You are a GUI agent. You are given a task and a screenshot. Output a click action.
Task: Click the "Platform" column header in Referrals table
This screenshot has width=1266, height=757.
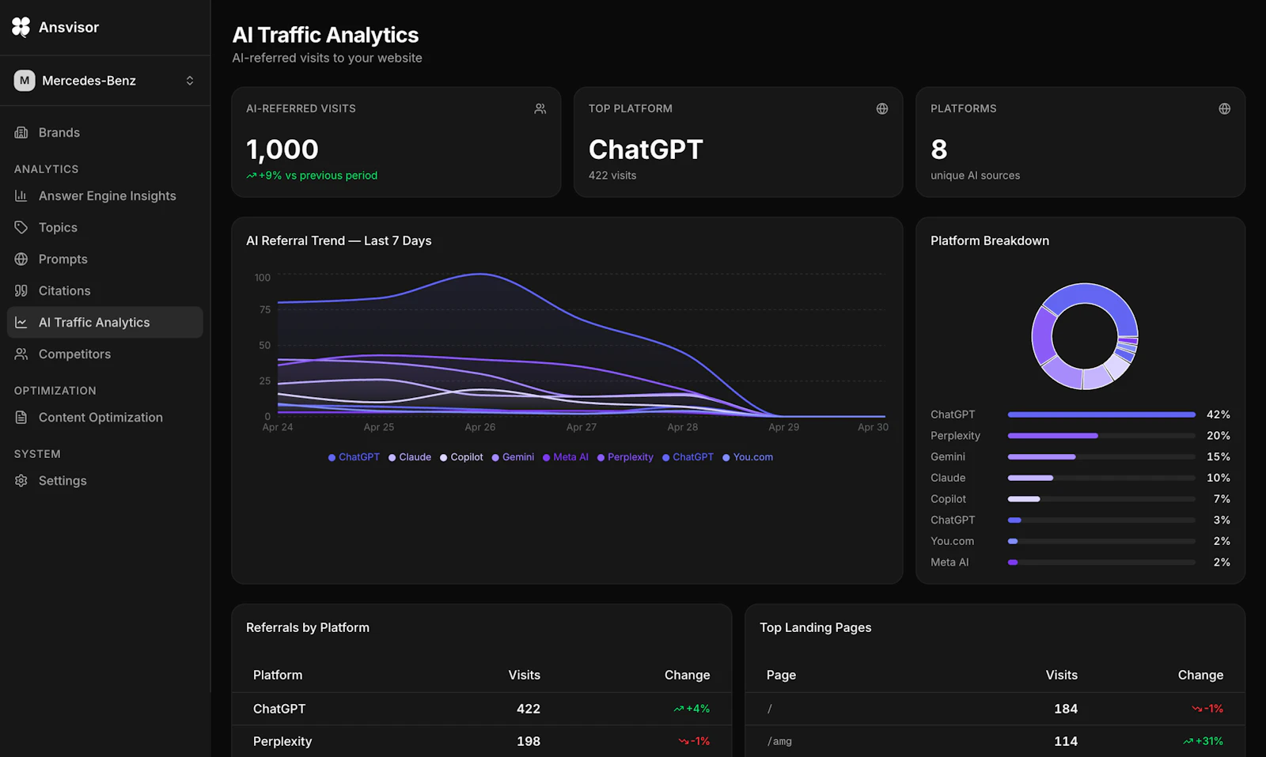pyautogui.click(x=278, y=675)
